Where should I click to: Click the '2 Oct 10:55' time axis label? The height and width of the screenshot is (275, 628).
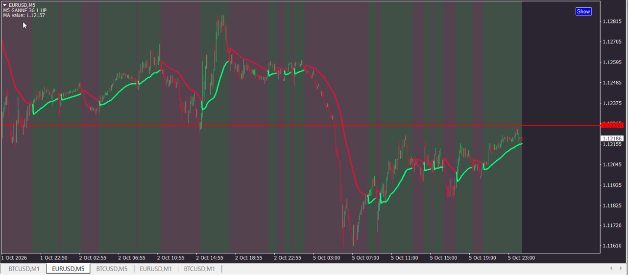click(x=170, y=257)
